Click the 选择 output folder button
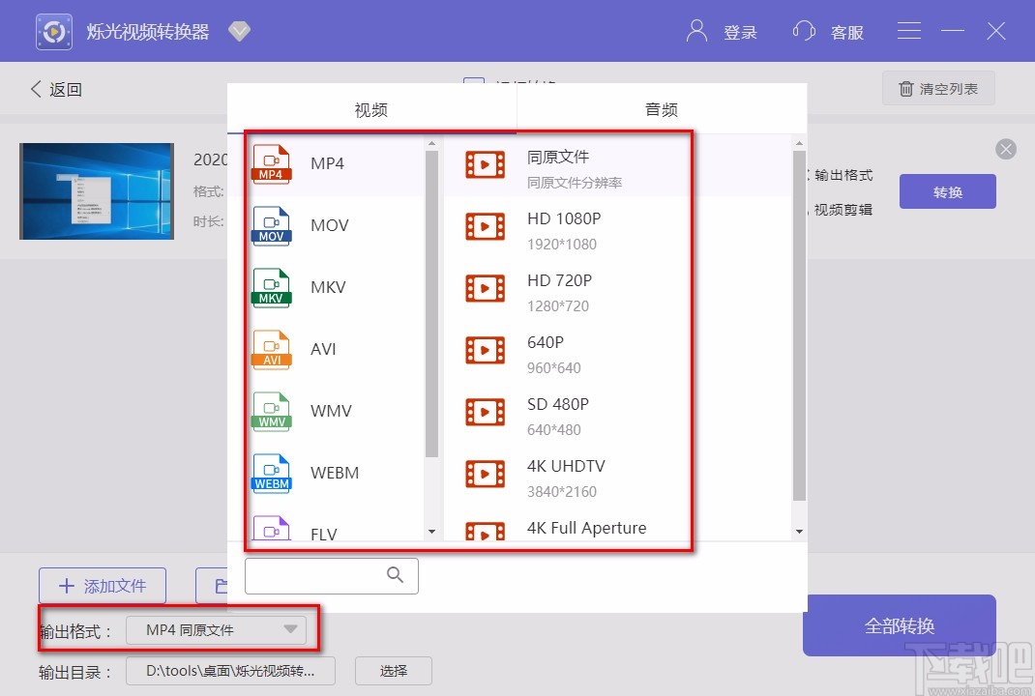Screen dimensions: 1035x696 point(394,671)
